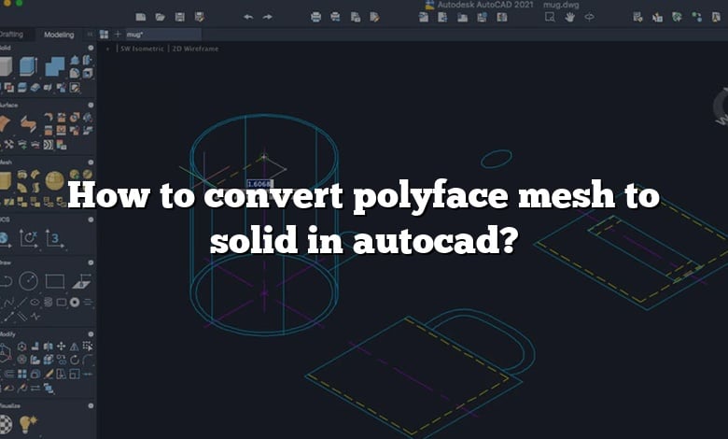
Task: Open the file tab grid view button
Action: coord(104,35)
